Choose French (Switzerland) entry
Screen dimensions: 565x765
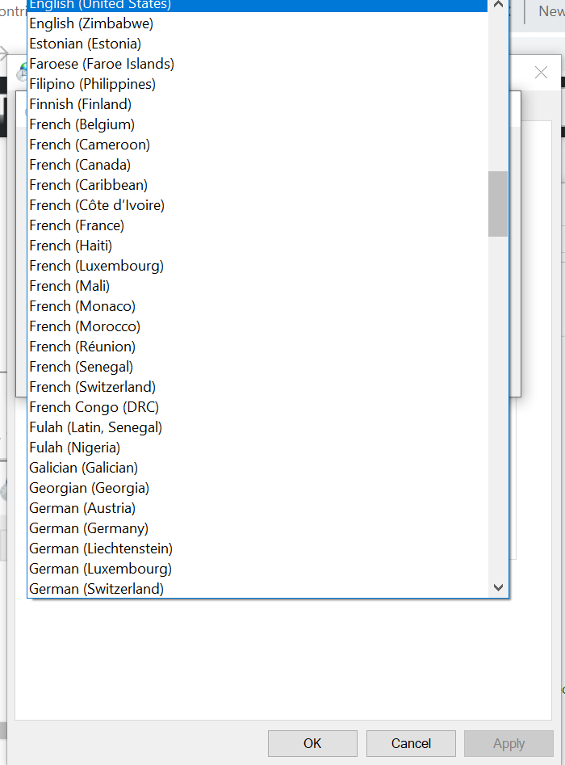[92, 387]
